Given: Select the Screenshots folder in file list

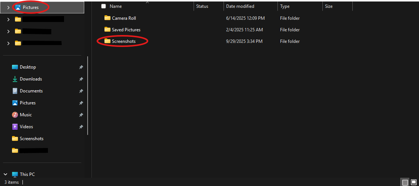Looking at the screenshot, I should pos(124,41).
